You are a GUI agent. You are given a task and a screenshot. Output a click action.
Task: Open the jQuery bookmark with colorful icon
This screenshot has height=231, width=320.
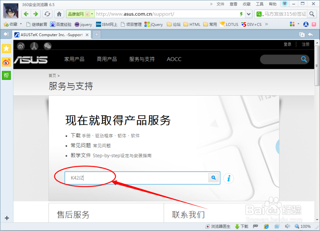pyautogui.click(x=154, y=24)
